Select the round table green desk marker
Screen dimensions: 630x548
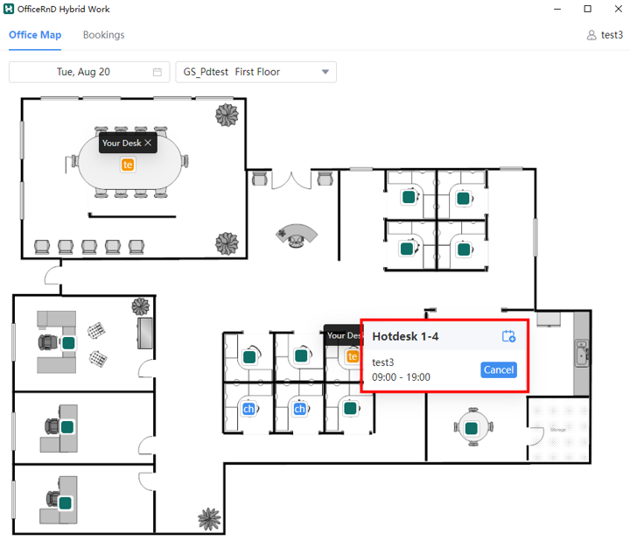click(x=472, y=428)
